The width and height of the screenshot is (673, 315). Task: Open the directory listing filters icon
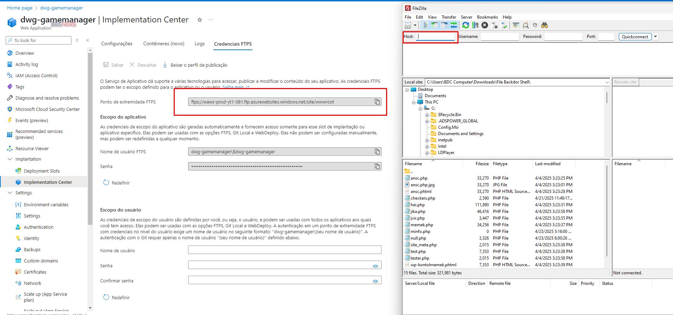pyautogui.click(x=516, y=25)
